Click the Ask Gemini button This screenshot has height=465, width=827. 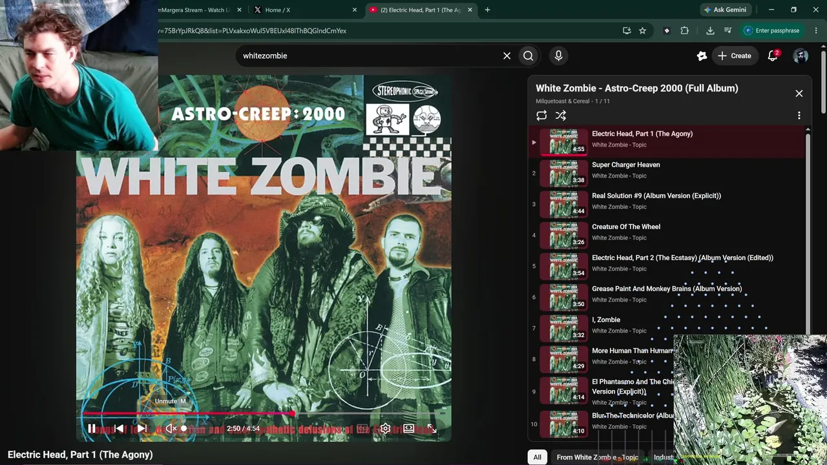726,10
